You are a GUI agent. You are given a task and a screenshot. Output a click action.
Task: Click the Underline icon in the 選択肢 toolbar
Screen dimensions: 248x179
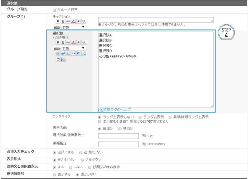click(x=63, y=42)
